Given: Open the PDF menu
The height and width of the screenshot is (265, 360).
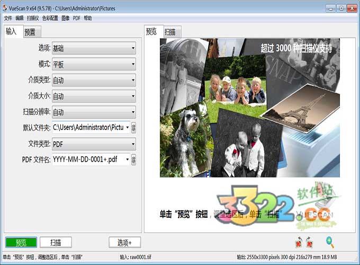Looking at the screenshot, I should tap(76, 18).
